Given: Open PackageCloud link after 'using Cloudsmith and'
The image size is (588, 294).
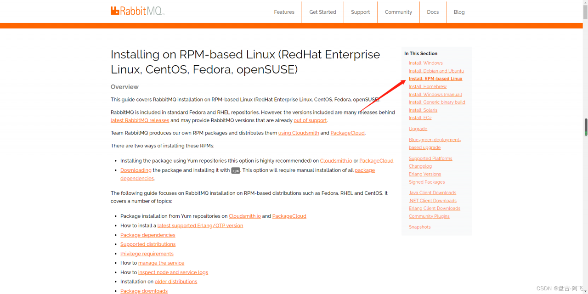Looking at the screenshot, I should coord(347,133).
